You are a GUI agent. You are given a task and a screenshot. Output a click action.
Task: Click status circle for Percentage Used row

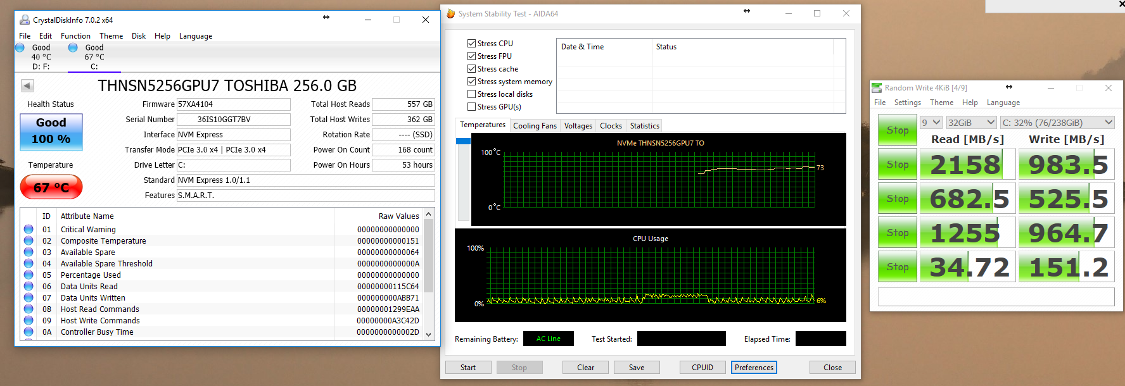point(29,275)
